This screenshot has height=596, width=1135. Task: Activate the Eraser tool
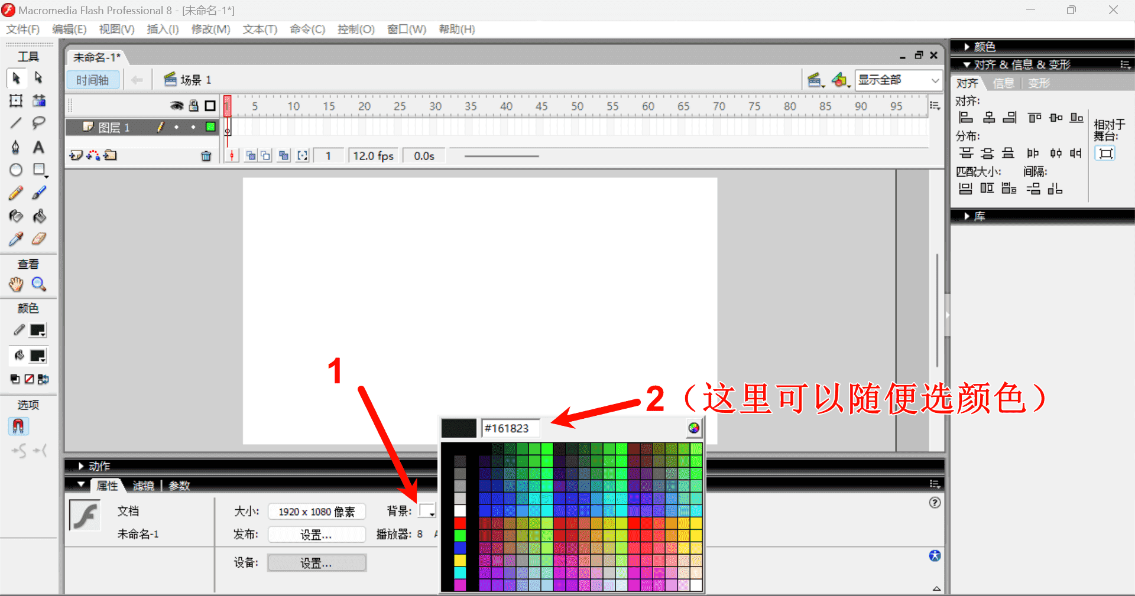pos(39,239)
